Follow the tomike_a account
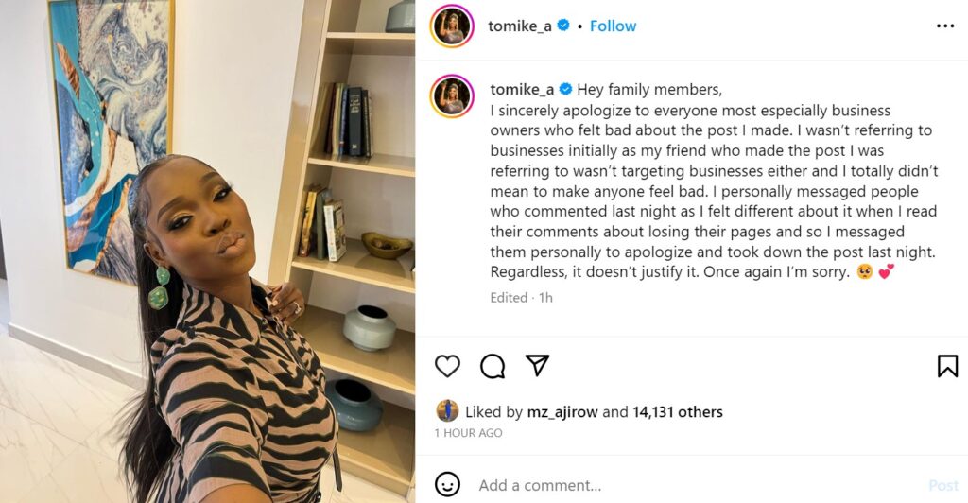This screenshot has height=503, width=968. click(613, 26)
